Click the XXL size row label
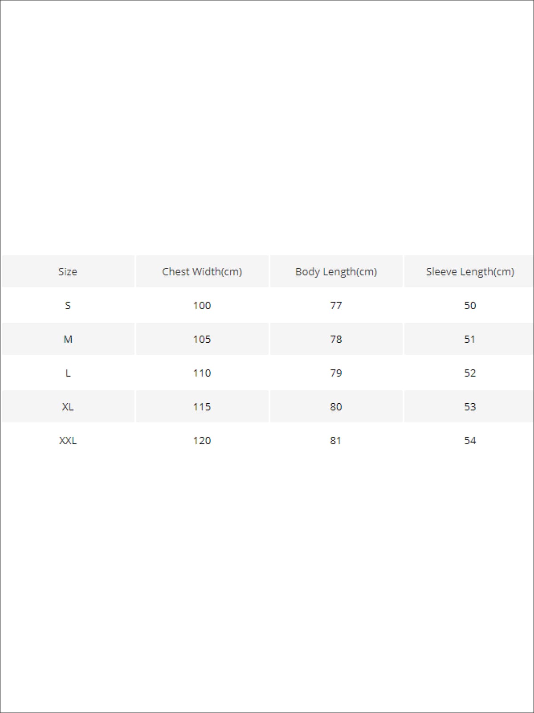This screenshot has height=713, width=534. (68, 440)
